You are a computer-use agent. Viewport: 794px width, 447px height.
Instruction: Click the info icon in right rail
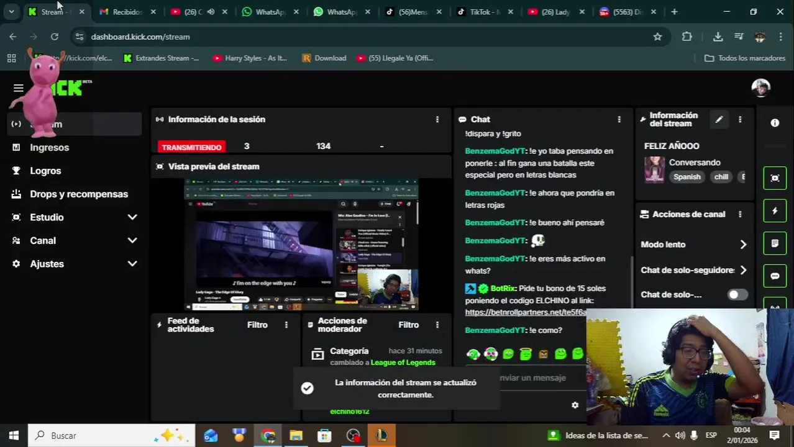775,123
